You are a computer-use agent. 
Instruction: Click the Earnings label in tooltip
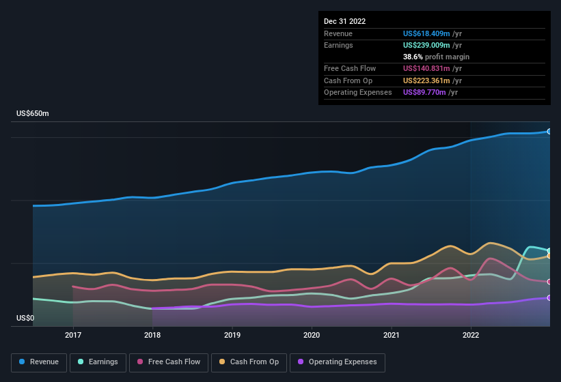[x=338, y=45]
